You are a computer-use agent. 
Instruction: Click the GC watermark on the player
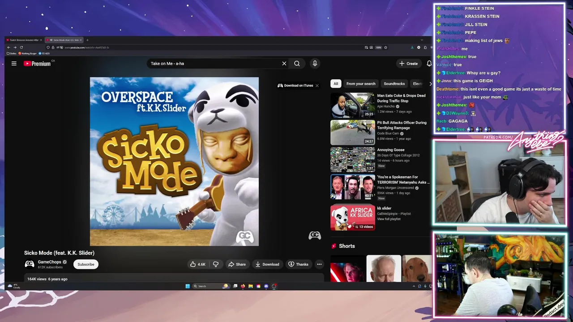coord(315,235)
